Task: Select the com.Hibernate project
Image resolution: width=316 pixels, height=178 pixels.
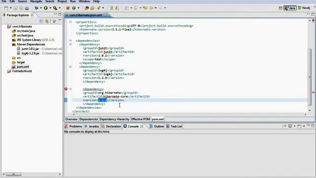Action: pyautogui.click(x=22, y=26)
